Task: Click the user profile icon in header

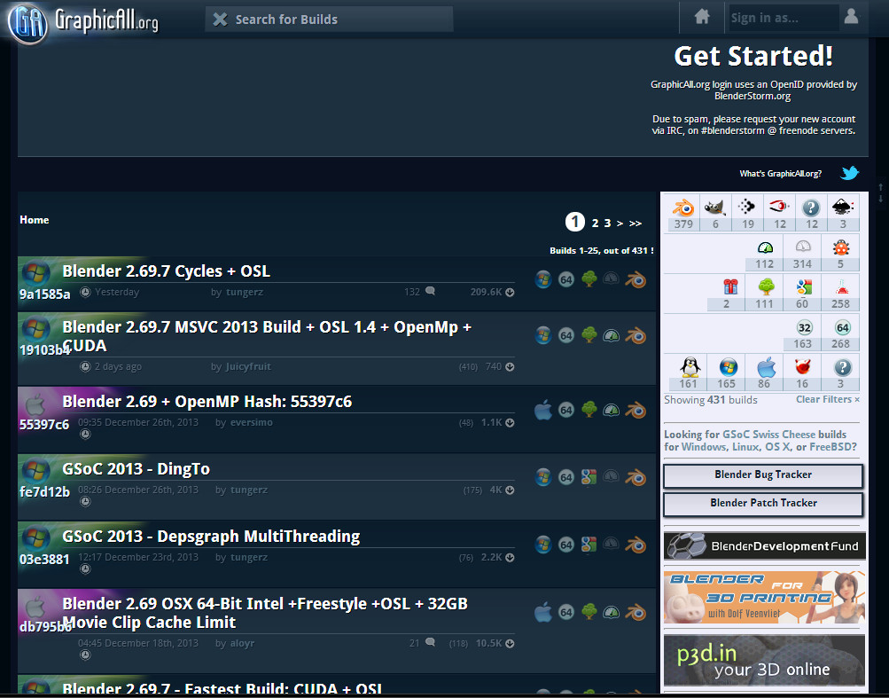Action: click(851, 16)
